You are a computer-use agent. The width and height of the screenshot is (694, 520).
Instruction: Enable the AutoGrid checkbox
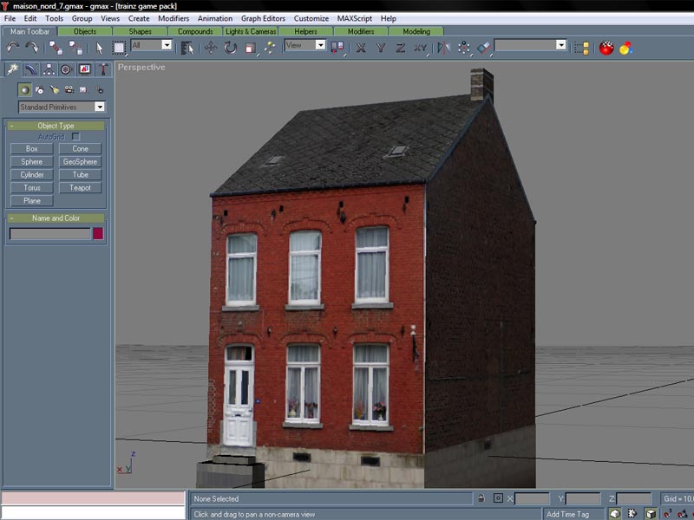pyautogui.click(x=75, y=137)
